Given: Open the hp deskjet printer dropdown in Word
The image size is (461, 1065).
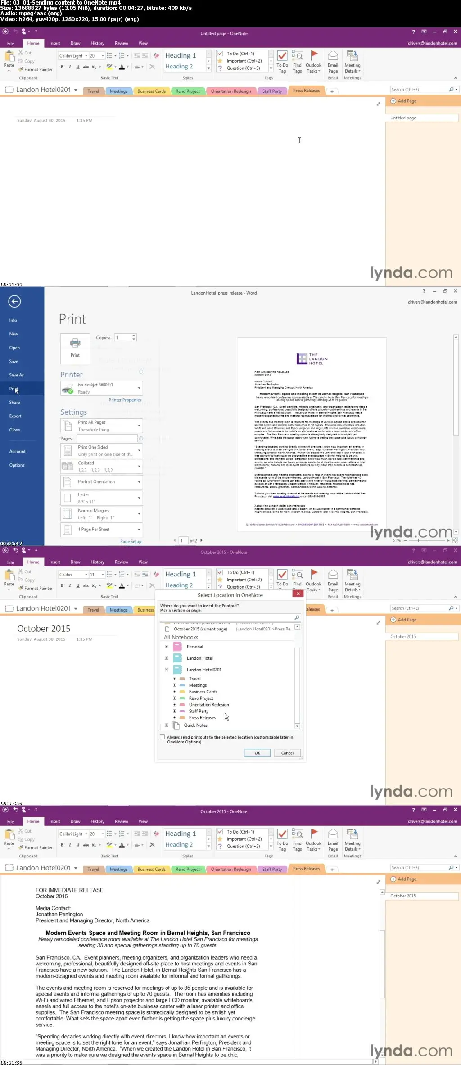Looking at the screenshot, I should 102,388.
